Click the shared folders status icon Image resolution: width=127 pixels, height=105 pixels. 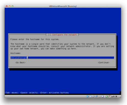point(100,96)
